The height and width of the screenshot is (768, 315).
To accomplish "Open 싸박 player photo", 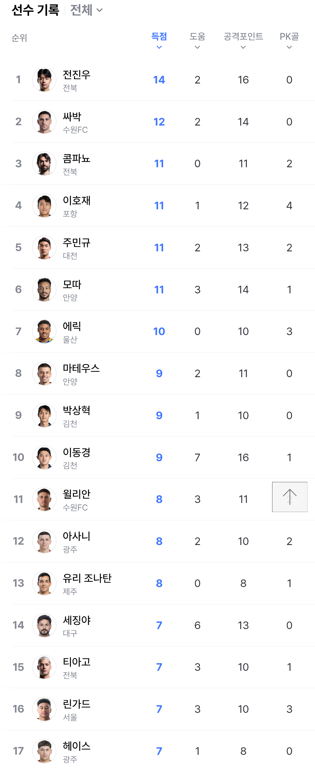I will pyautogui.click(x=44, y=122).
